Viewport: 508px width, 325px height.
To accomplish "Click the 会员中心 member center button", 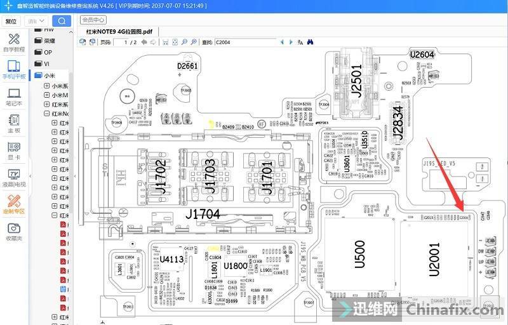I will click(93, 20).
